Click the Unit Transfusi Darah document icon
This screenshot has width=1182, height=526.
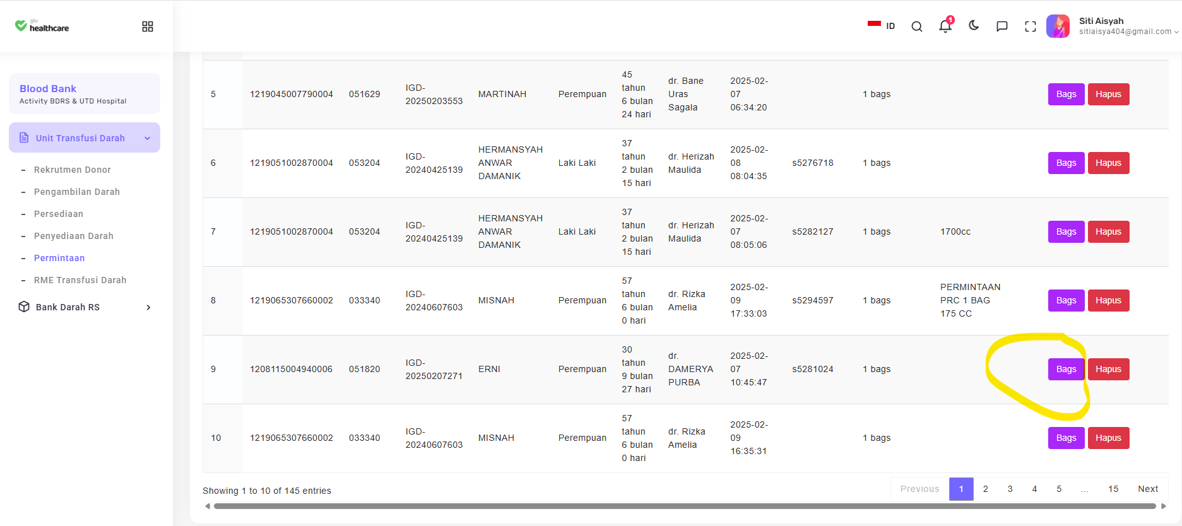point(24,137)
